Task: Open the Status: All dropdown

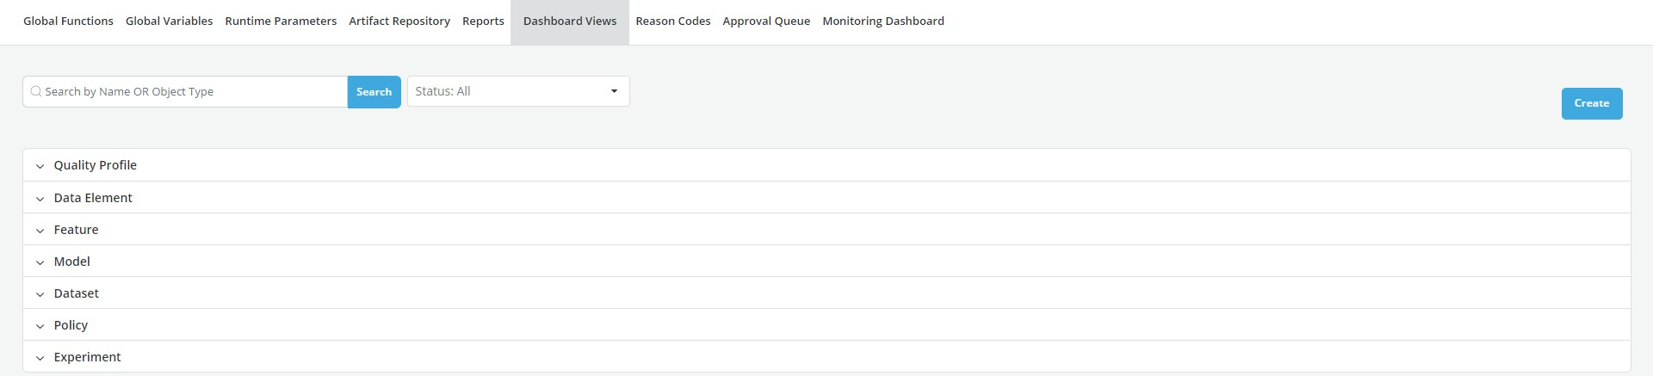Action: click(x=508, y=91)
